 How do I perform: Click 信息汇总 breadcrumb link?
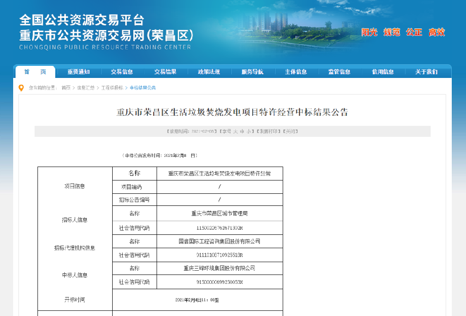pyautogui.click(x=86, y=88)
